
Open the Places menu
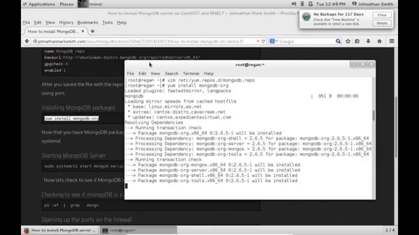(x=66, y=4)
